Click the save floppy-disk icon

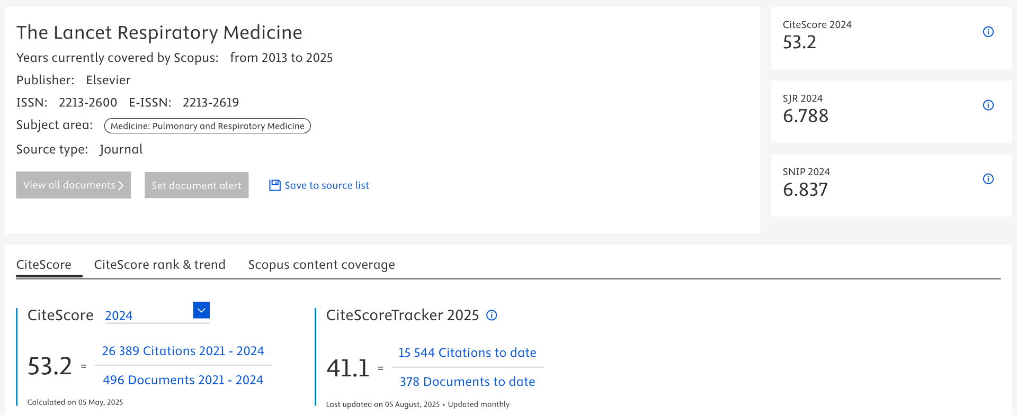(275, 185)
